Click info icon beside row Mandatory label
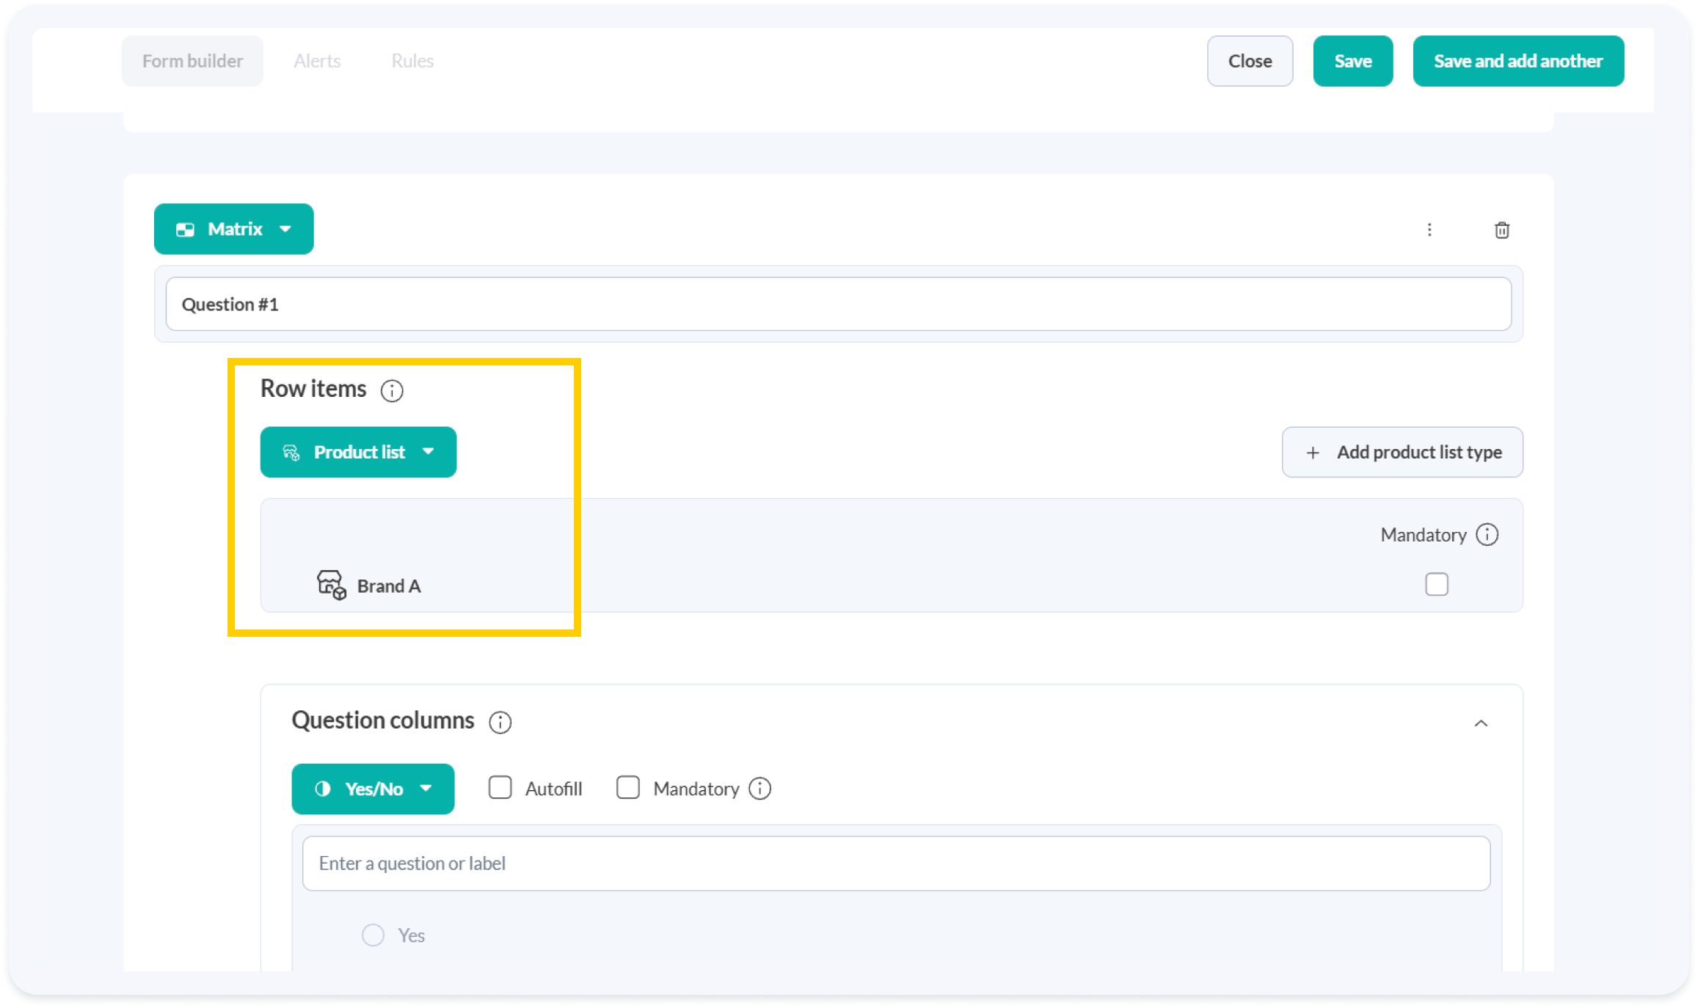The width and height of the screenshot is (1698, 1008). [x=1487, y=535]
